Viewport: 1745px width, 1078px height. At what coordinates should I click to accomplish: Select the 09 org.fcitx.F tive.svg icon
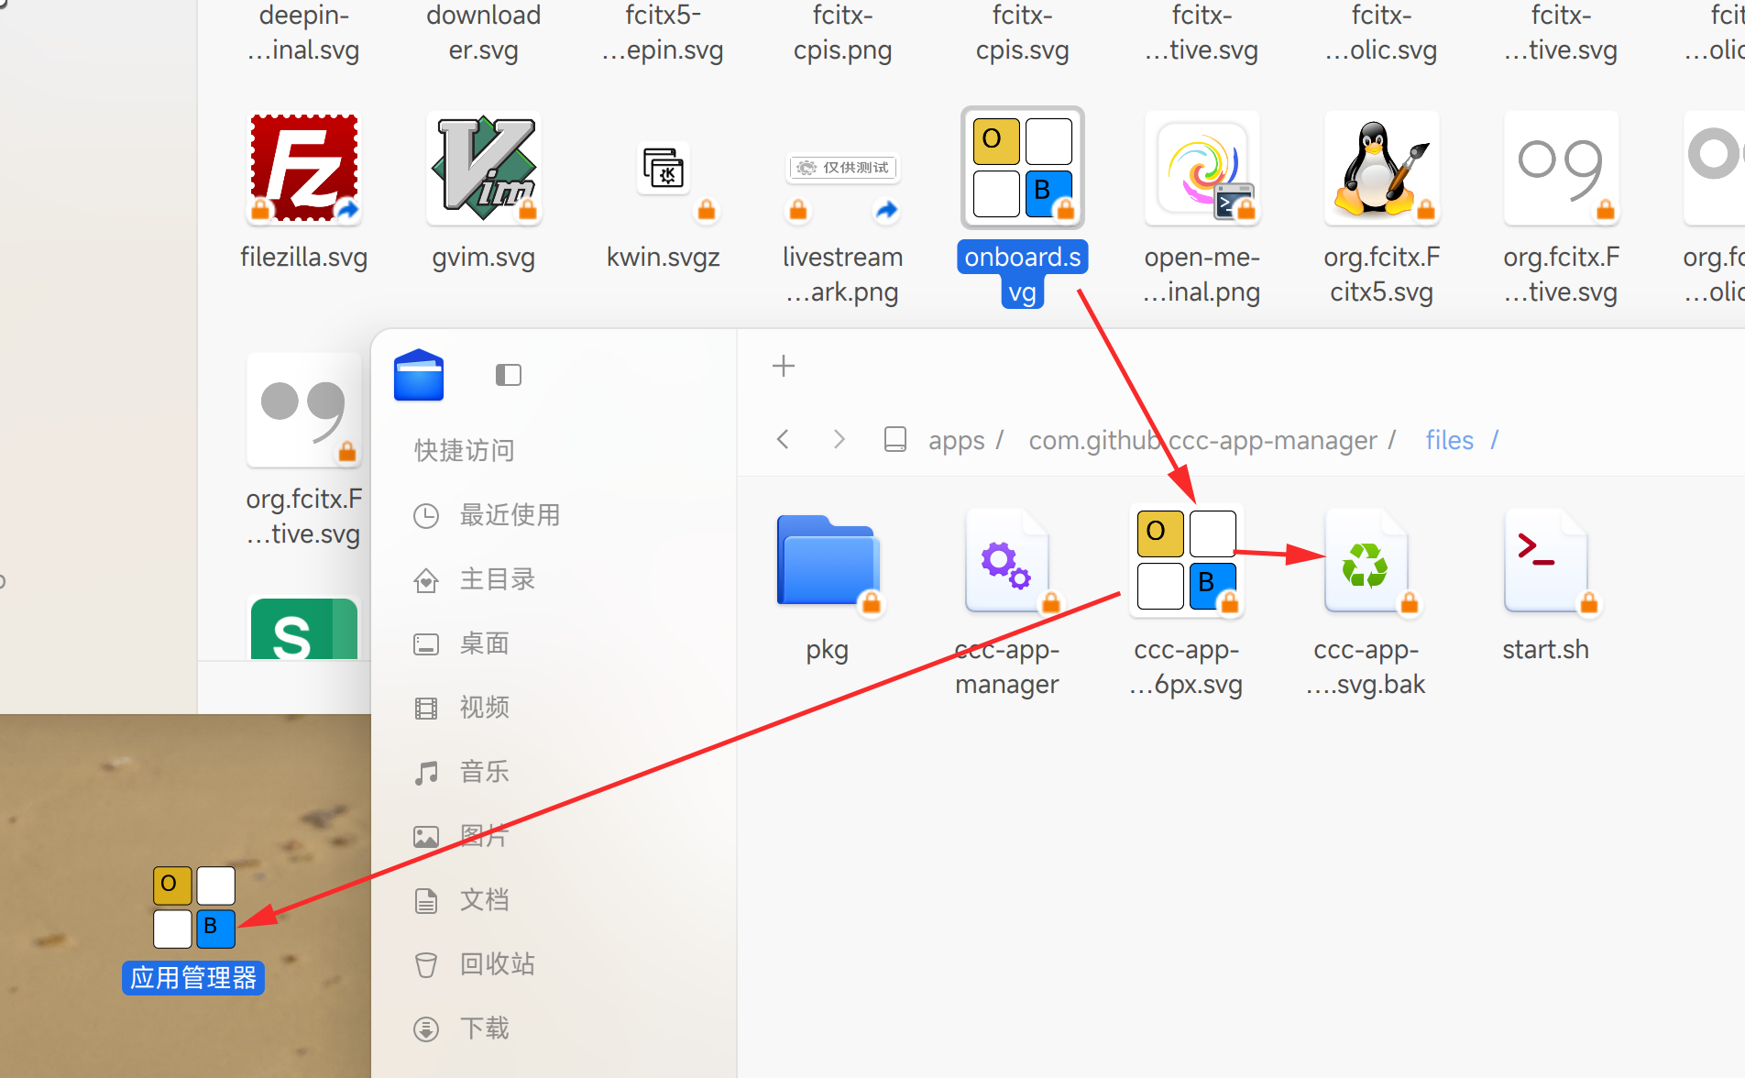point(1562,168)
